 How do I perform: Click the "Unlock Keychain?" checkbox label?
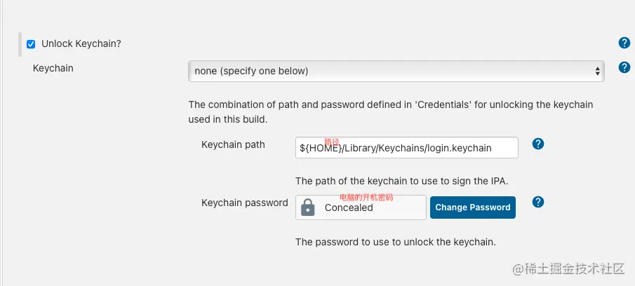81,43
